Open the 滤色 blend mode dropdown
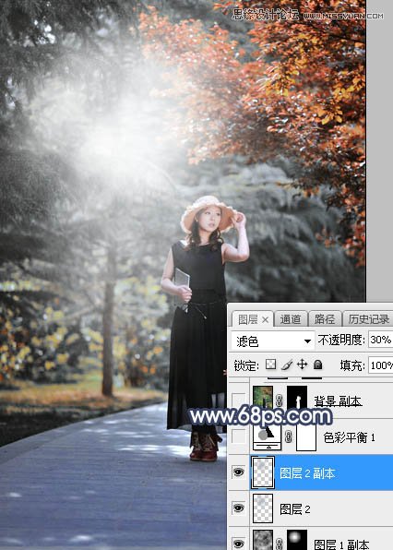The image size is (393, 550). [x=273, y=341]
